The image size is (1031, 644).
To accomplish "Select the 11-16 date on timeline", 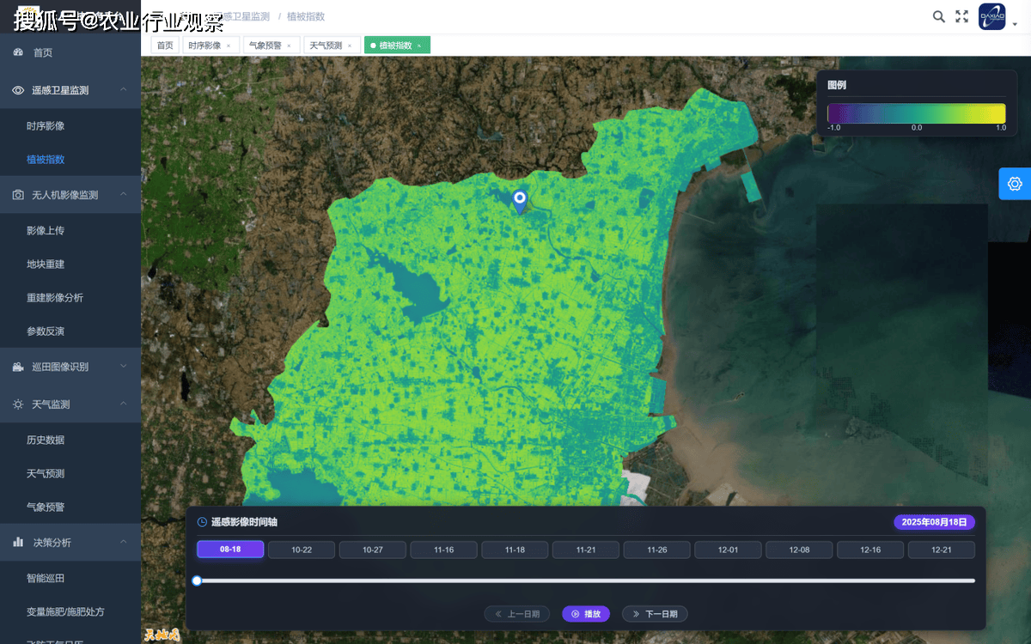I will click(x=443, y=550).
